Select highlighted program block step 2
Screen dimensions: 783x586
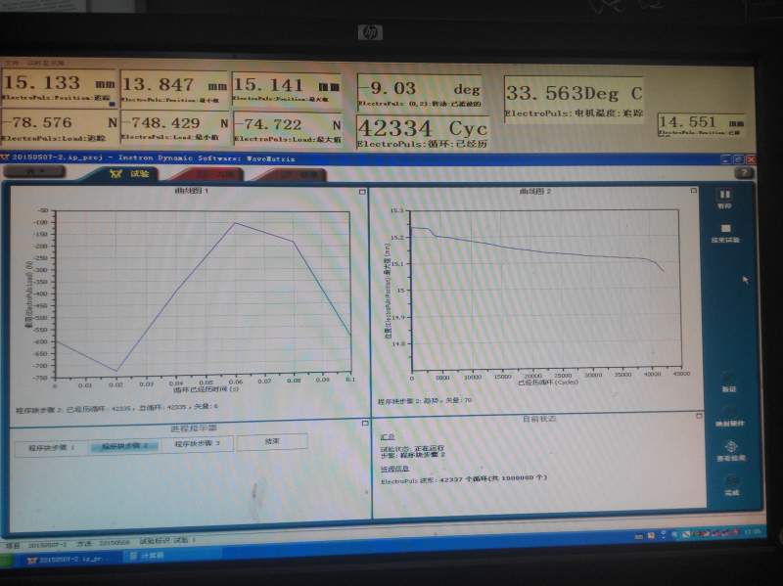point(125,446)
